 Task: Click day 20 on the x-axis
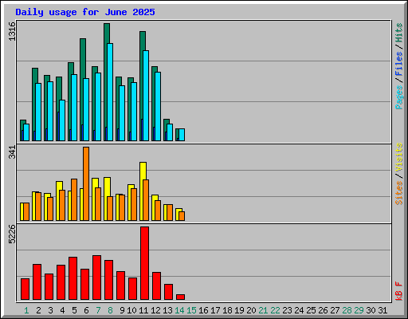tap(251, 310)
